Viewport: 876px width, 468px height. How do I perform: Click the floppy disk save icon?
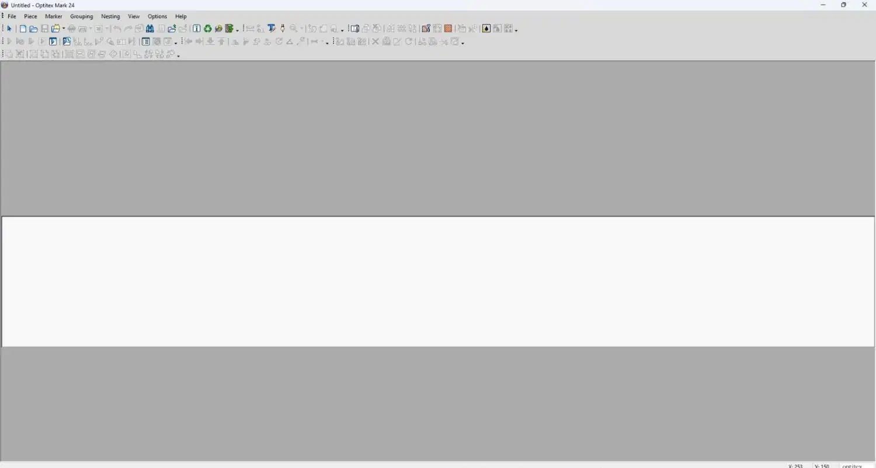[x=44, y=29]
